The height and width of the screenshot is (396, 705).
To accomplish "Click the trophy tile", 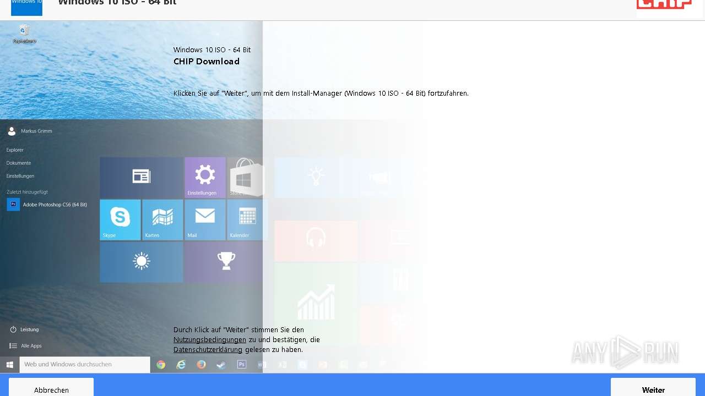I will (226, 262).
